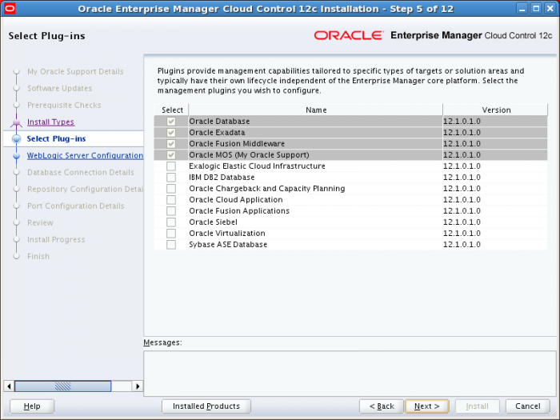Go back to the Install Types step

[x=50, y=122]
